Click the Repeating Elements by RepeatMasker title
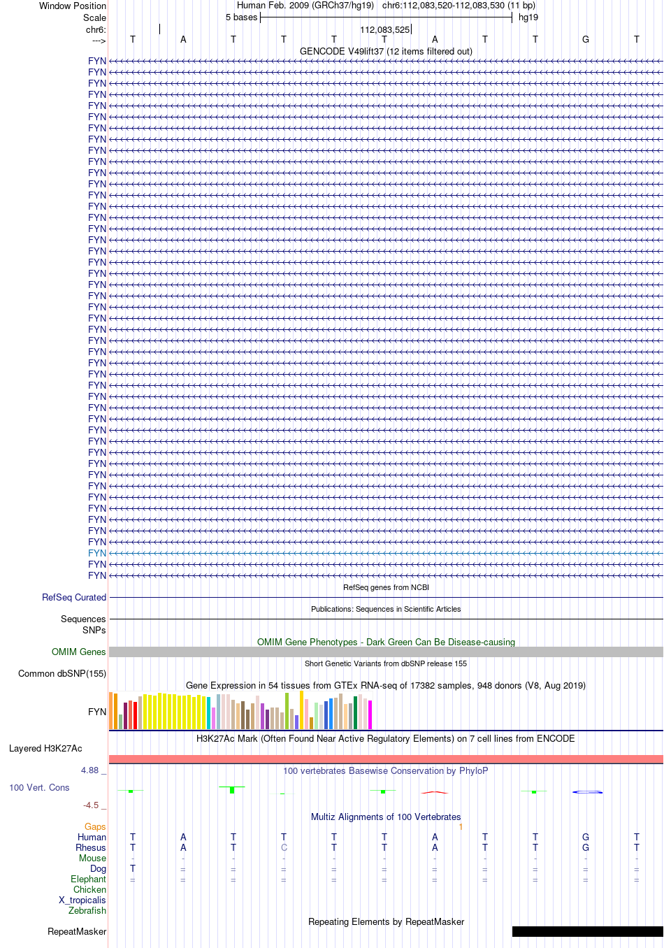 (386, 921)
